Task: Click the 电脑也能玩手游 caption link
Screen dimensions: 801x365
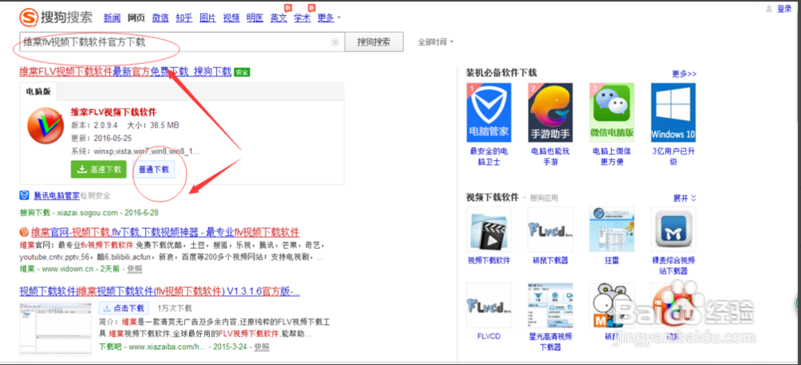Action: pyautogui.click(x=550, y=157)
